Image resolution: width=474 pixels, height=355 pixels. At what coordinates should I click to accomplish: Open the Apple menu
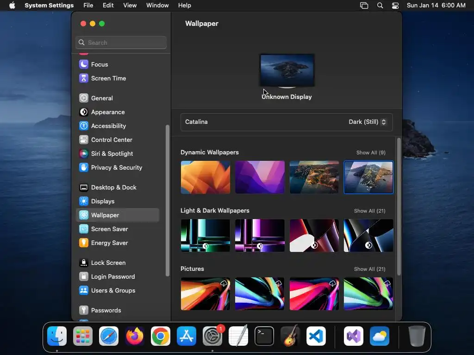[12, 6]
